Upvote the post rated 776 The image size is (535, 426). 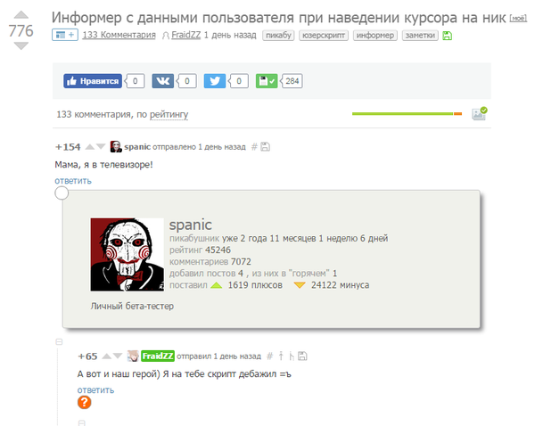pyautogui.click(x=21, y=14)
